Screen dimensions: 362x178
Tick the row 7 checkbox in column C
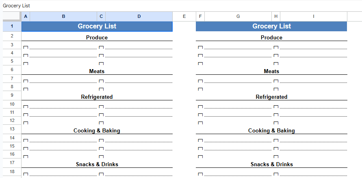point(101,81)
